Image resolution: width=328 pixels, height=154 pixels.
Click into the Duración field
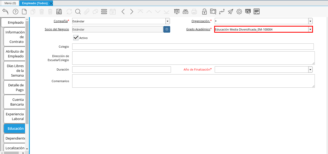121,69
